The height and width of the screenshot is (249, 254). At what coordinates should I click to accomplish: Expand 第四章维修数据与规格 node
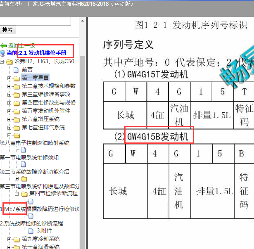tap(9, 103)
